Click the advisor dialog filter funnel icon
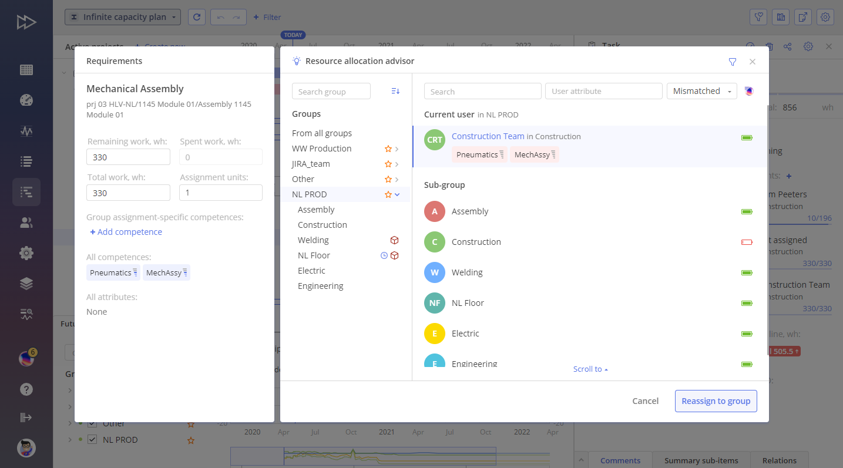The image size is (843, 468). [x=733, y=62]
